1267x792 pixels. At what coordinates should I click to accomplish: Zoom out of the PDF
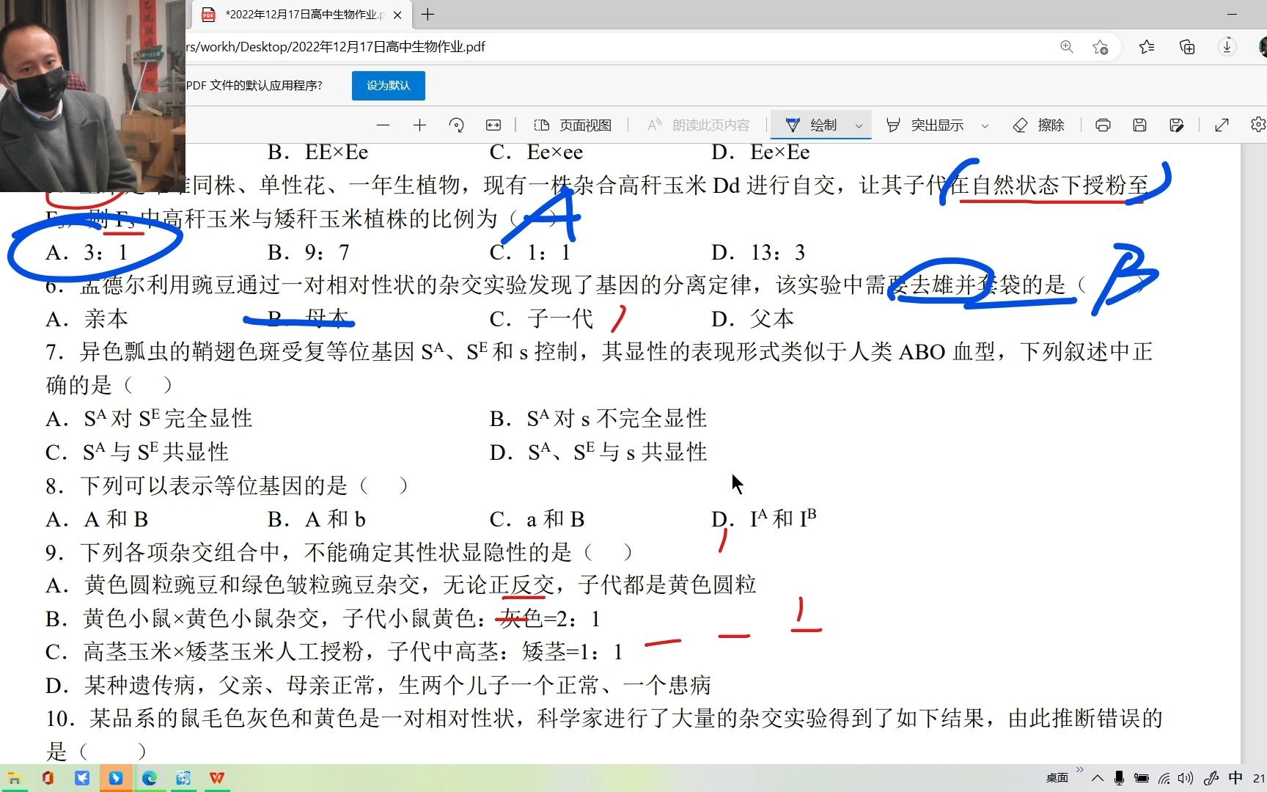(x=383, y=125)
